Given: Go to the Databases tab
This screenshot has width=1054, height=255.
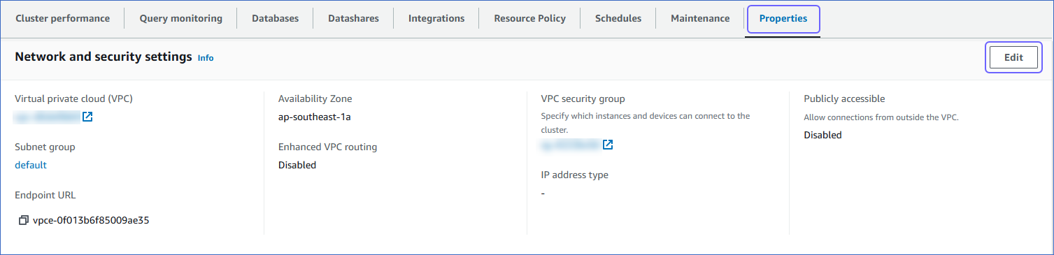Looking at the screenshot, I should pyautogui.click(x=275, y=19).
